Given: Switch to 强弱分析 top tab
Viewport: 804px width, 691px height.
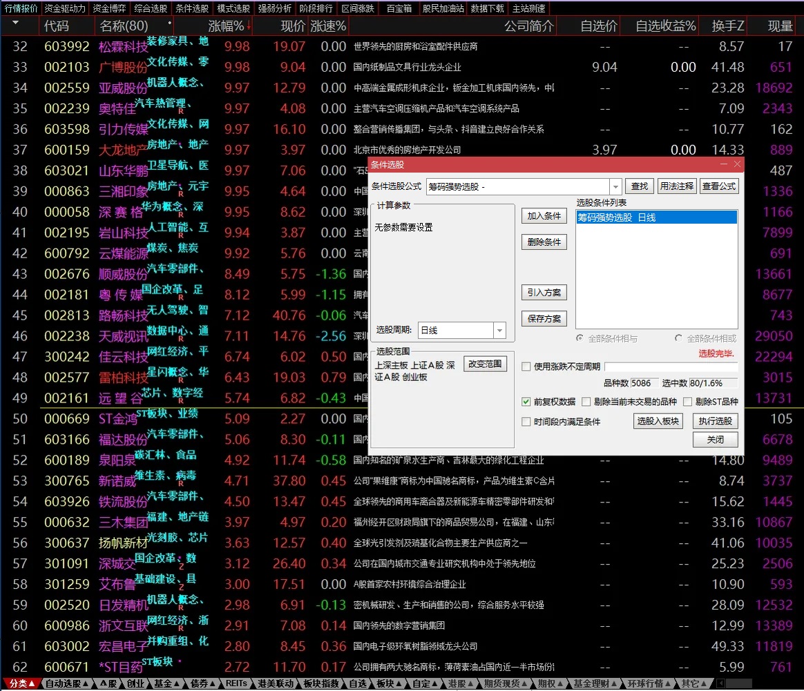Looking at the screenshot, I should click(x=274, y=8).
